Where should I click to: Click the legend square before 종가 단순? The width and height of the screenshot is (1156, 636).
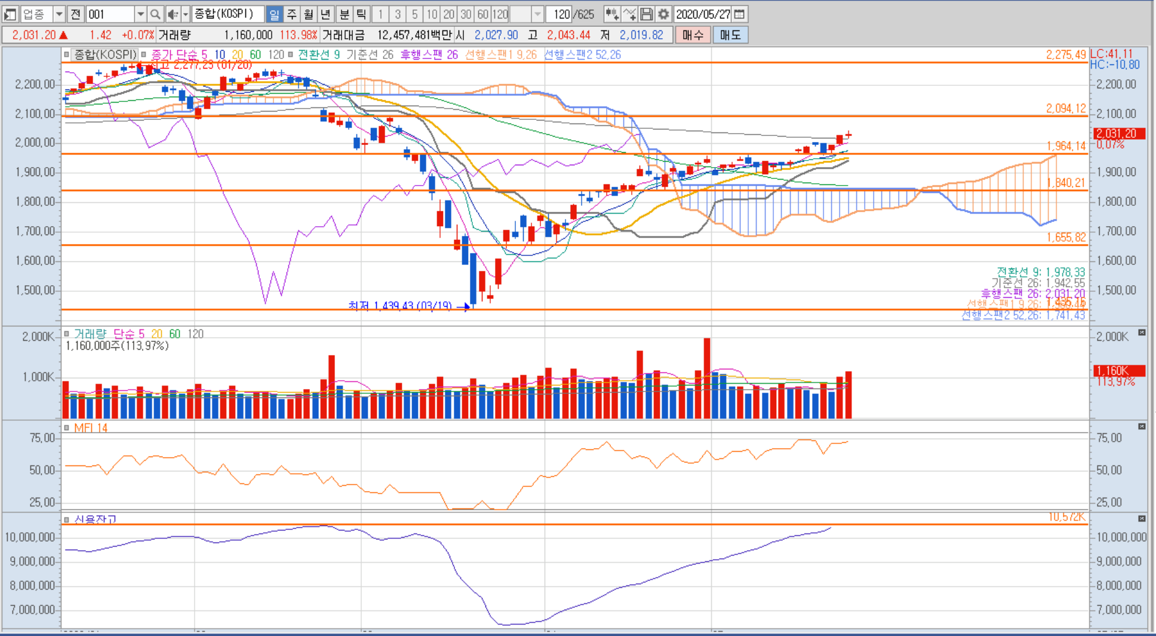point(144,55)
